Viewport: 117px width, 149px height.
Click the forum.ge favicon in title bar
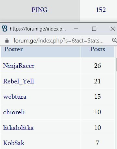(x=5, y=29)
